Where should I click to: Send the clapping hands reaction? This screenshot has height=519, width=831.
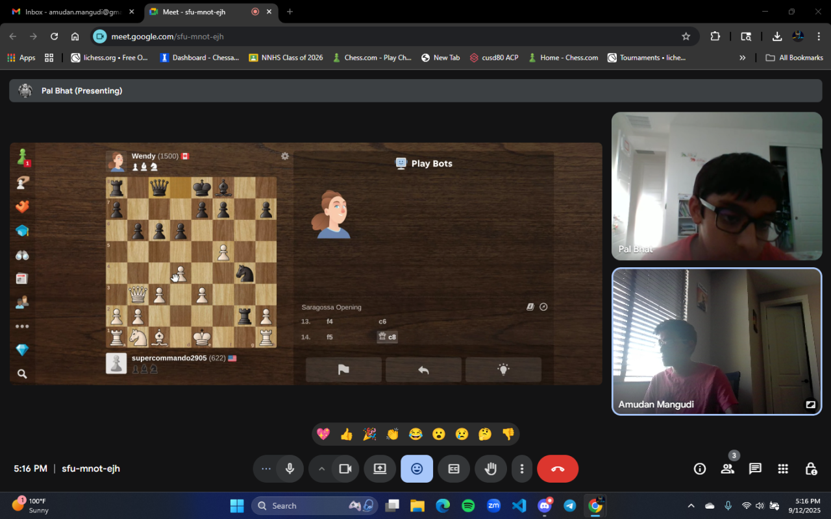pyautogui.click(x=393, y=434)
